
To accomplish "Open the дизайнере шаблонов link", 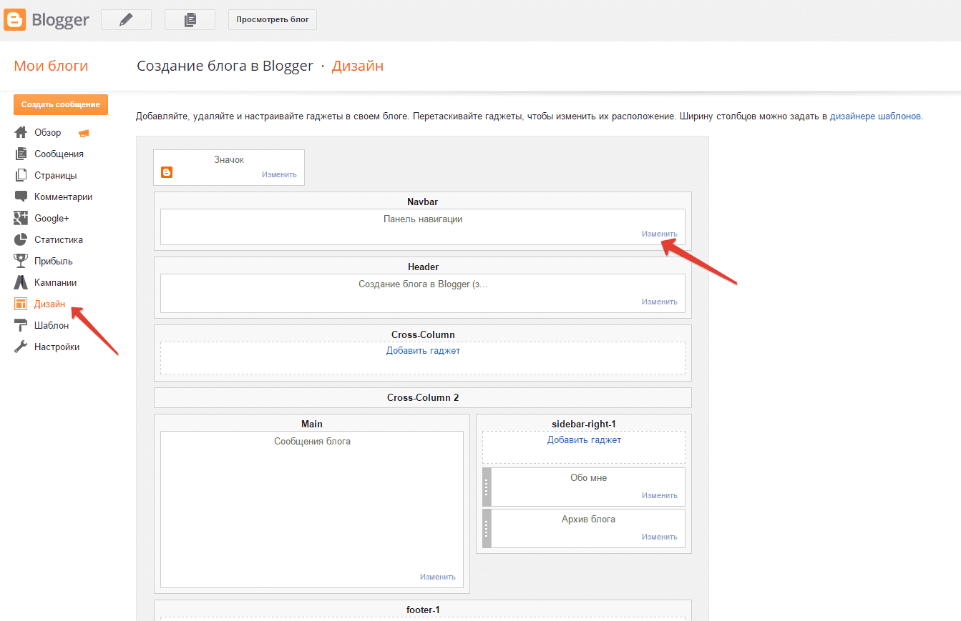I will point(876,116).
